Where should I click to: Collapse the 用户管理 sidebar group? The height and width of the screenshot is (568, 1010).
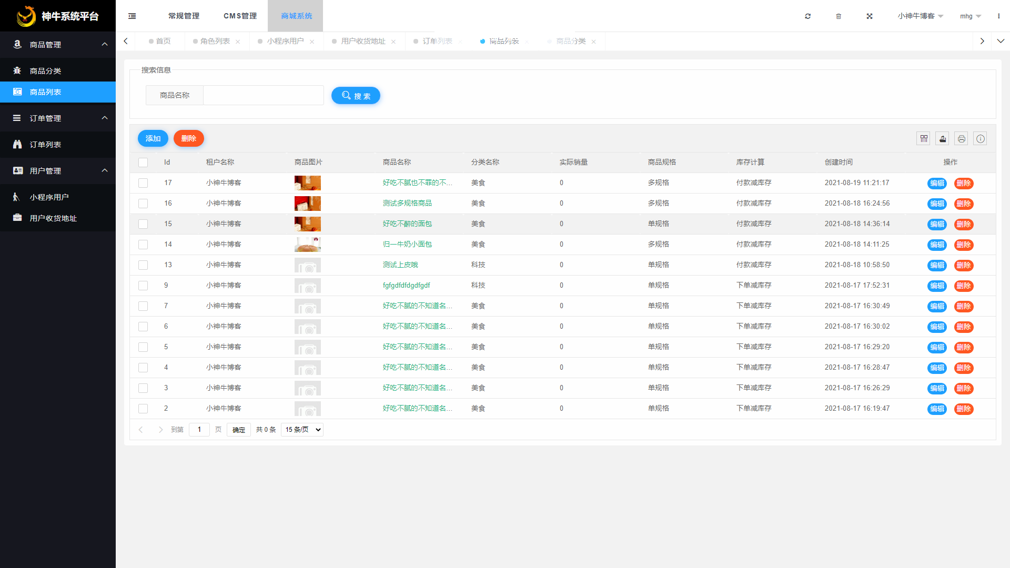pyautogui.click(x=58, y=171)
